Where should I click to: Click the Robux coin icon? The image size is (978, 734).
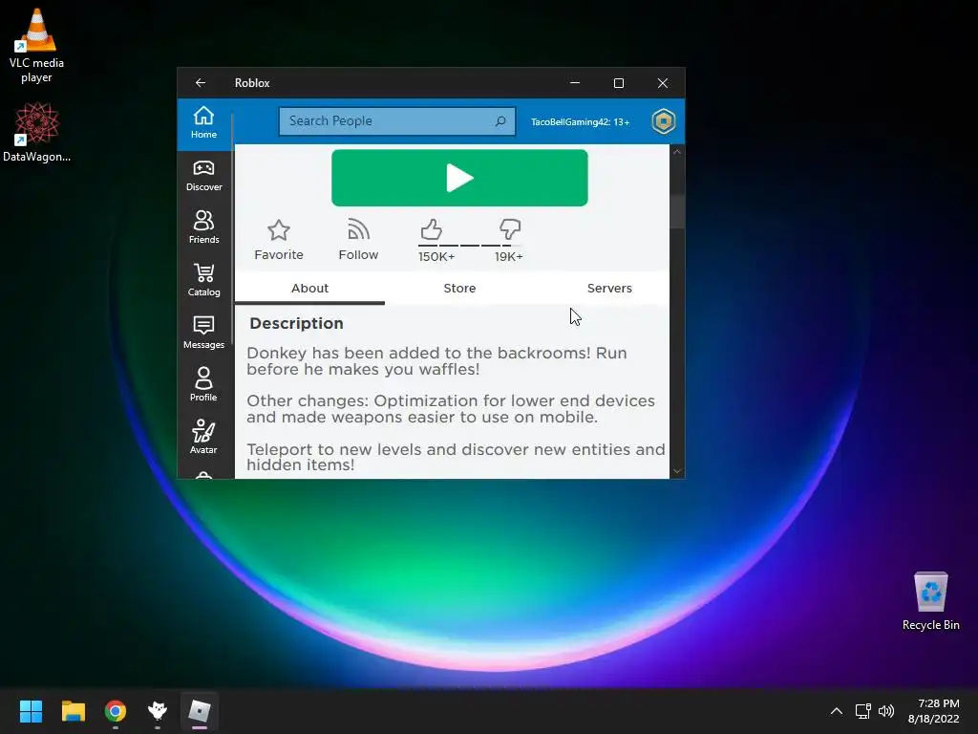(663, 121)
